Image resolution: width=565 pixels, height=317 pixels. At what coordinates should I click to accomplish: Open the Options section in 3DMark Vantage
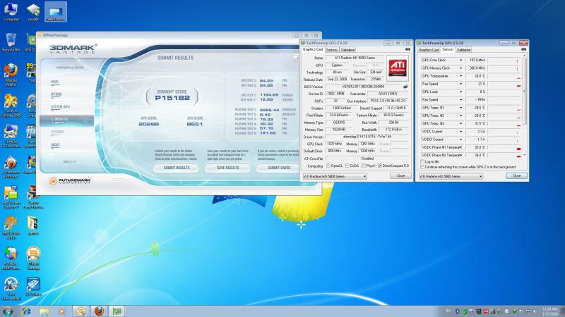click(x=56, y=94)
